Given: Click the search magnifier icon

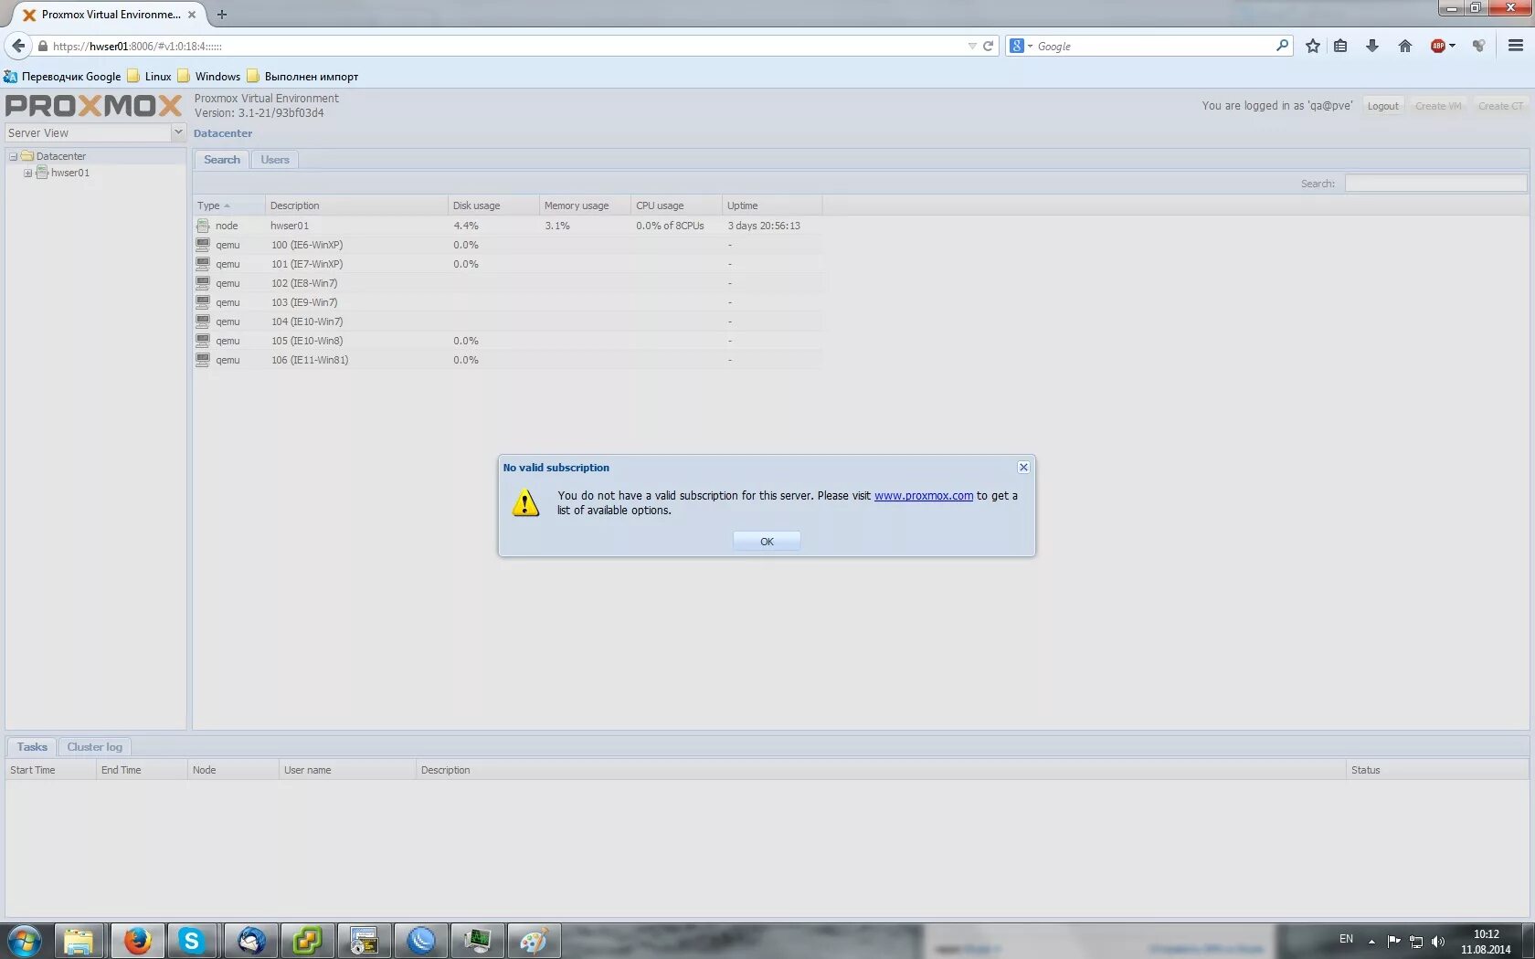Looking at the screenshot, I should pyautogui.click(x=1282, y=45).
